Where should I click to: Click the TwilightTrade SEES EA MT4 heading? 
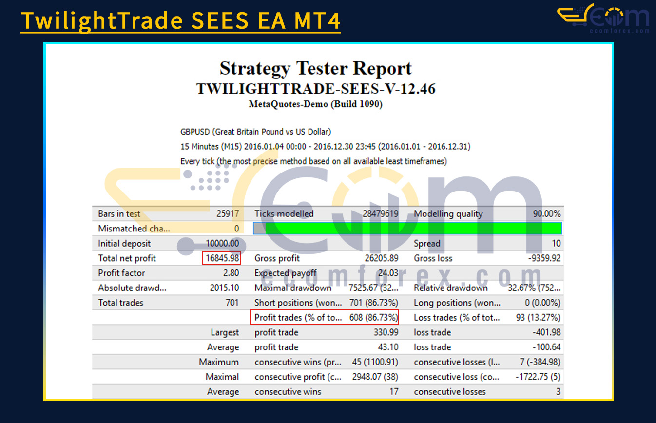(x=180, y=20)
